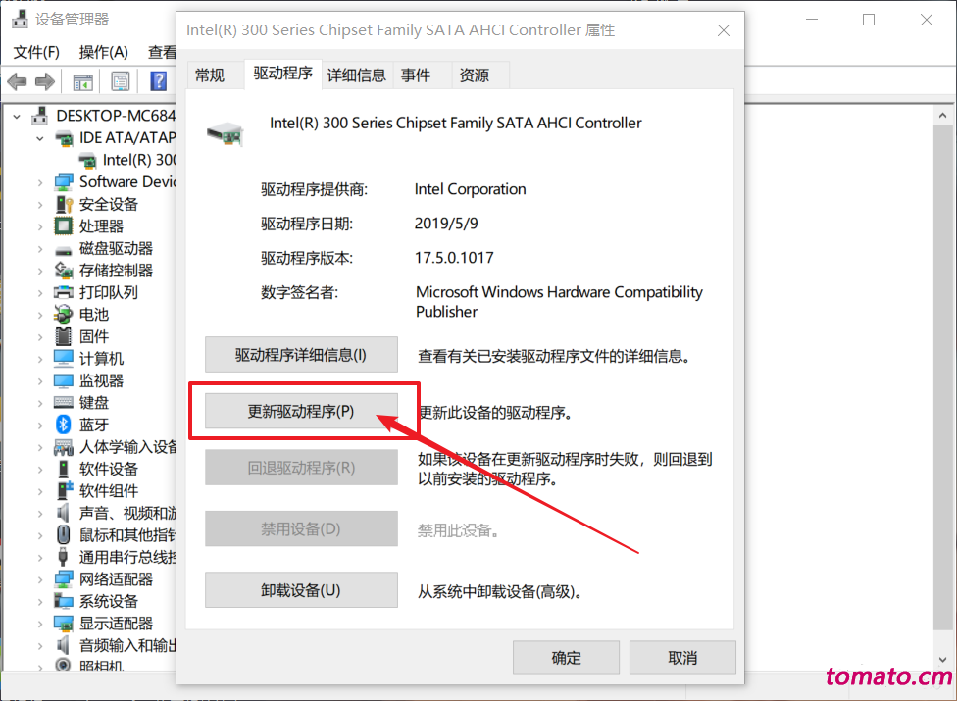Click the scrollbar down arrow in Device Manager
The image size is (957, 701).
click(x=943, y=660)
